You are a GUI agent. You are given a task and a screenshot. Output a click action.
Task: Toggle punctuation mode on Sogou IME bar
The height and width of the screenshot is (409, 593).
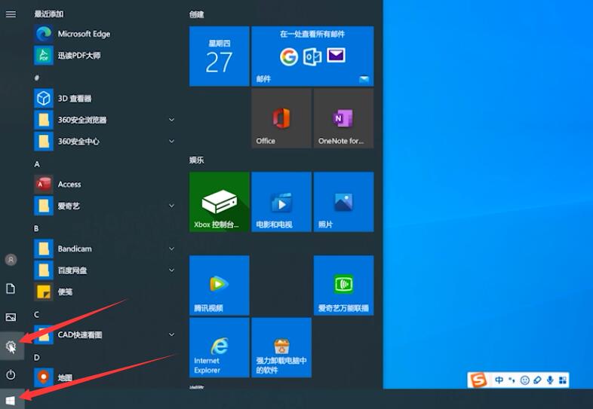click(x=512, y=380)
